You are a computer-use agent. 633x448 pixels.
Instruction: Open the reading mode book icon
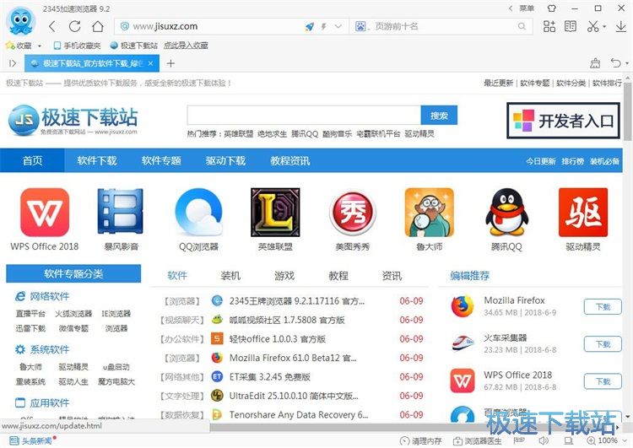pyautogui.click(x=571, y=27)
